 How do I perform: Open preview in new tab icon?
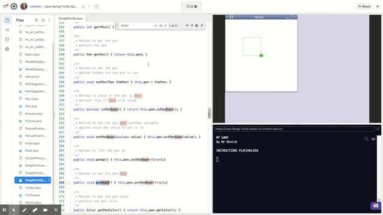[x=378, y=129]
